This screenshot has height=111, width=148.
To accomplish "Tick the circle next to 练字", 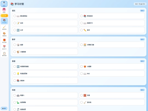I will point(81,30).
